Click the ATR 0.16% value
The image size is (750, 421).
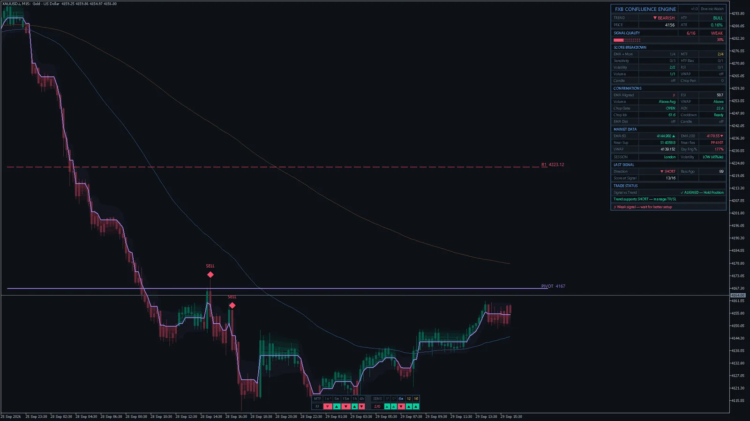(x=717, y=25)
